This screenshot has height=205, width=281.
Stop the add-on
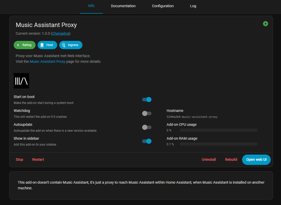(x=19, y=159)
